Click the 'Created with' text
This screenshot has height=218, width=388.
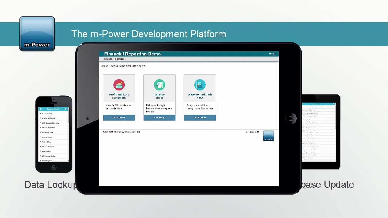click(x=253, y=132)
